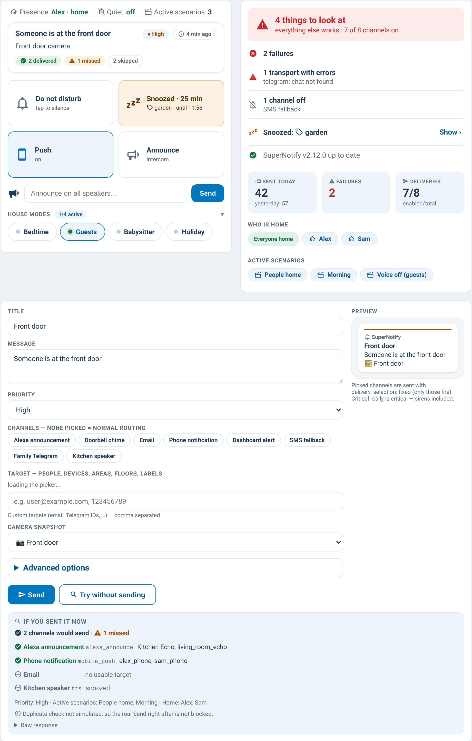Image resolution: width=472 pixels, height=741 pixels.
Task: Collapse the House modes section arrow
Action: [x=222, y=214]
